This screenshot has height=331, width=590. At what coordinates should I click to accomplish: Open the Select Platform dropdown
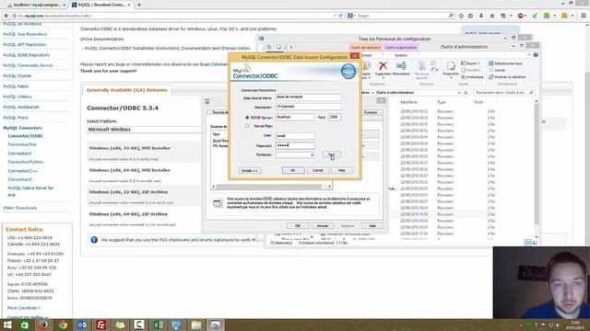(x=145, y=130)
